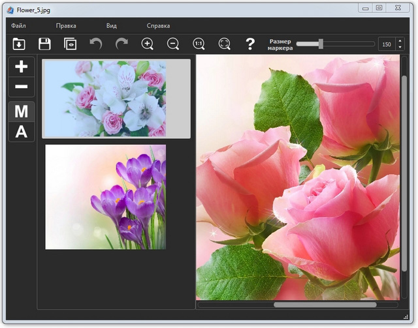Click the preview window icon

[x=70, y=44]
